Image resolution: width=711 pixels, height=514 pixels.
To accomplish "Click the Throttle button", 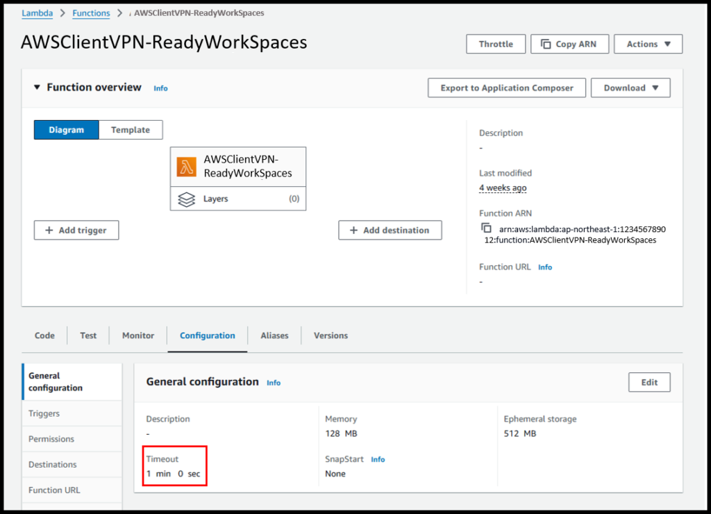I will click(x=496, y=44).
